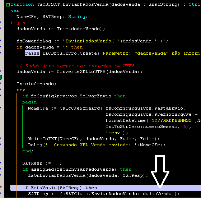Click the highlighted 'raise' keyword
201x198 pixels.
32,53
